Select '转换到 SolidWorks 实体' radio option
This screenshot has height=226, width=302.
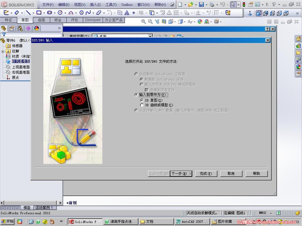142,79
